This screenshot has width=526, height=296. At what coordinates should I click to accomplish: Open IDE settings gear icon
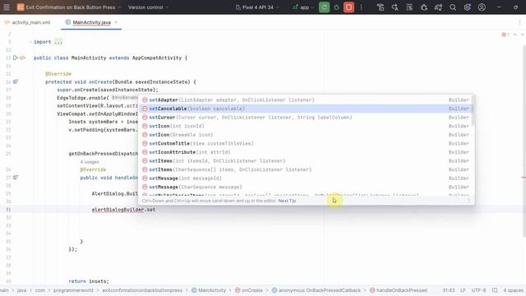click(x=468, y=7)
